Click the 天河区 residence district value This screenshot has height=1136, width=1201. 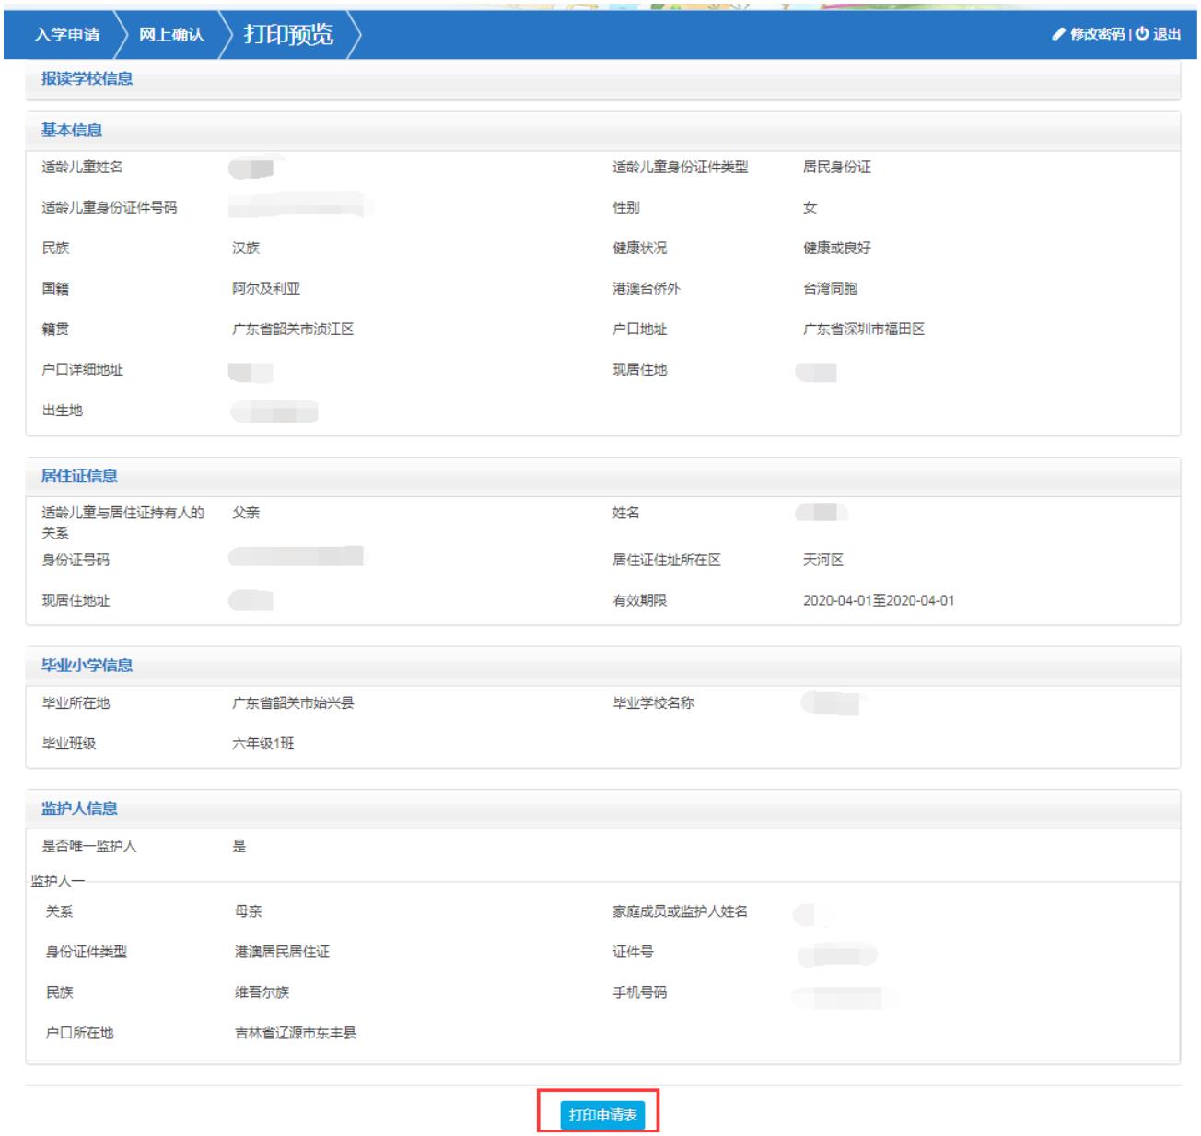[x=823, y=561]
